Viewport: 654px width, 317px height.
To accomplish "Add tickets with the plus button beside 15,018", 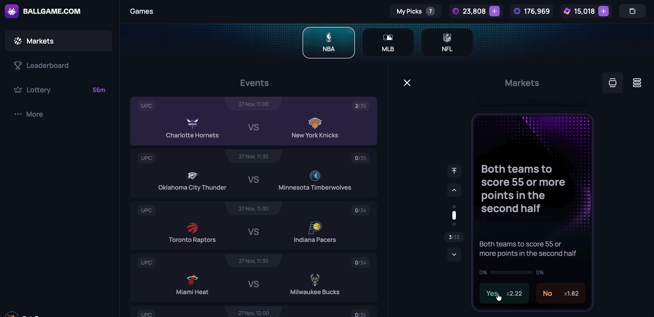I will click(603, 11).
